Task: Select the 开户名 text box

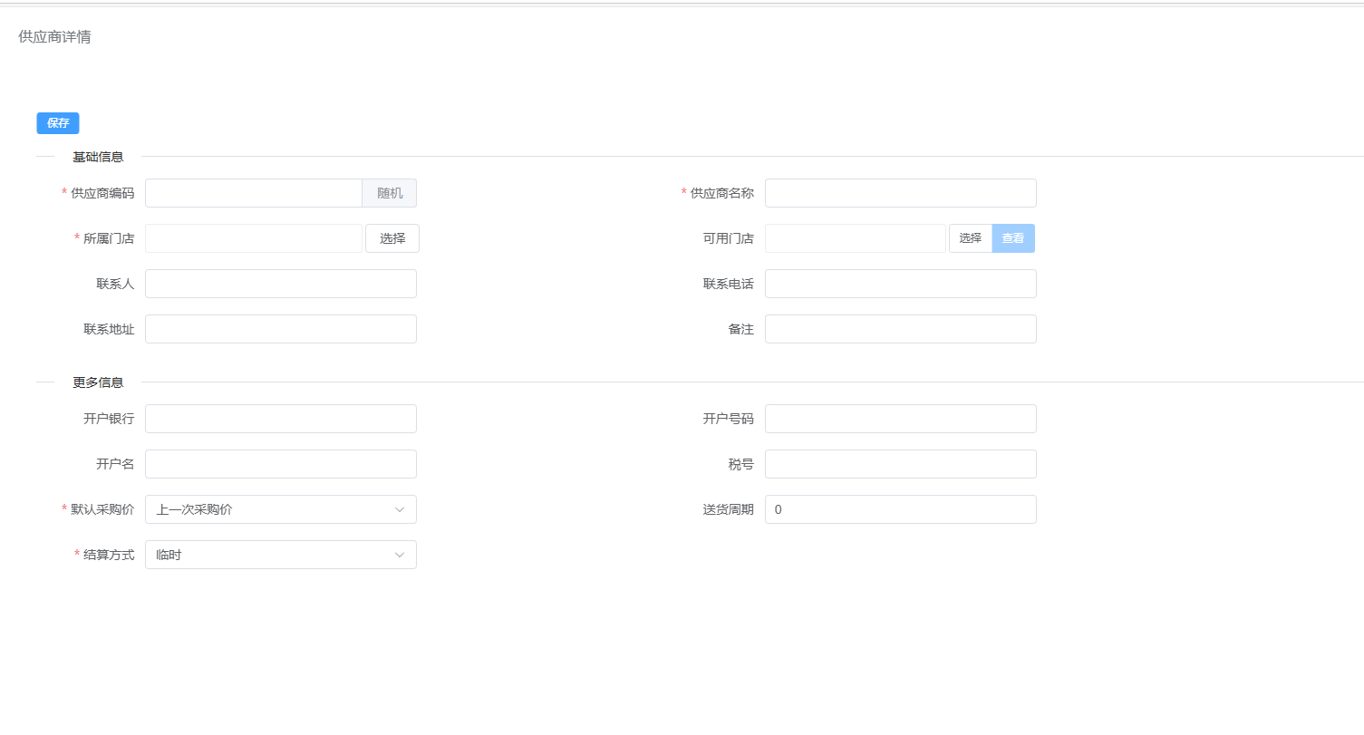Action: tap(281, 464)
